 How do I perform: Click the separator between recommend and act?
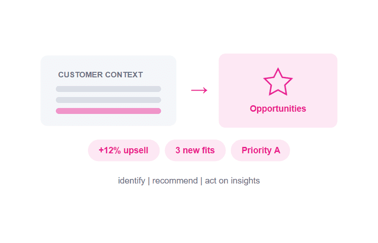(201, 181)
